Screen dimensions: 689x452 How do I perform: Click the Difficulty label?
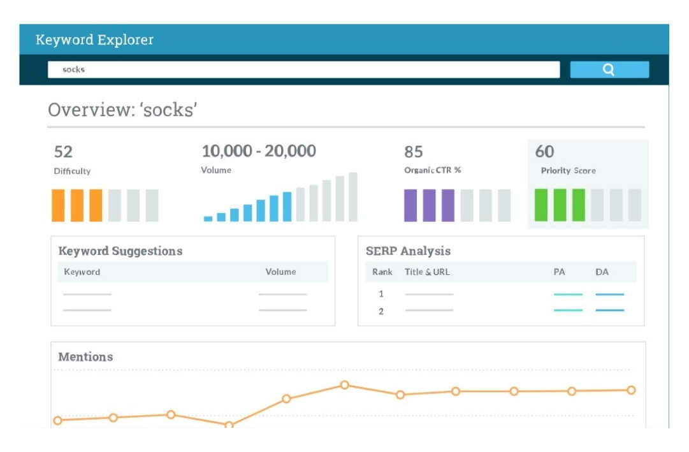(72, 171)
